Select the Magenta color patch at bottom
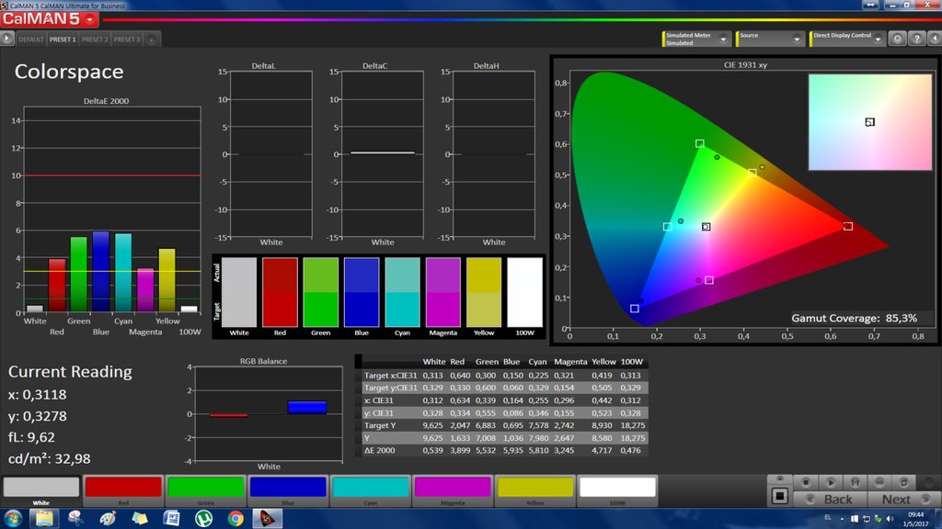The image size is (942, 529). click(x=453, y=490)
